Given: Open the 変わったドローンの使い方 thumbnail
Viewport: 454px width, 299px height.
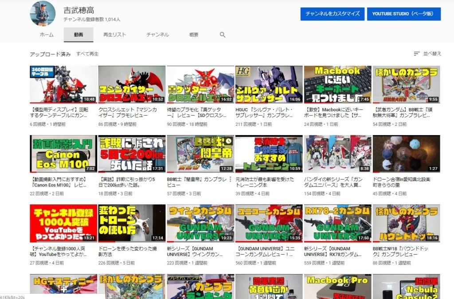Looking at the screenshot, I should pos(132,223).
